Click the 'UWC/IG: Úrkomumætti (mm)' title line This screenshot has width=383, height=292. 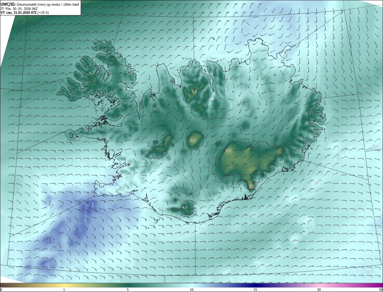[x=40, y=4]
